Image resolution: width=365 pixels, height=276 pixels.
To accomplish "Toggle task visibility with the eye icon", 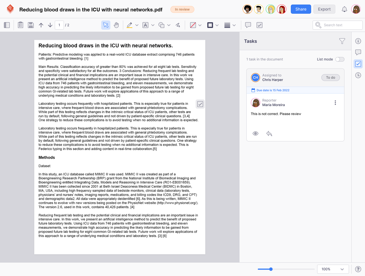I will [x=255, y=133].
